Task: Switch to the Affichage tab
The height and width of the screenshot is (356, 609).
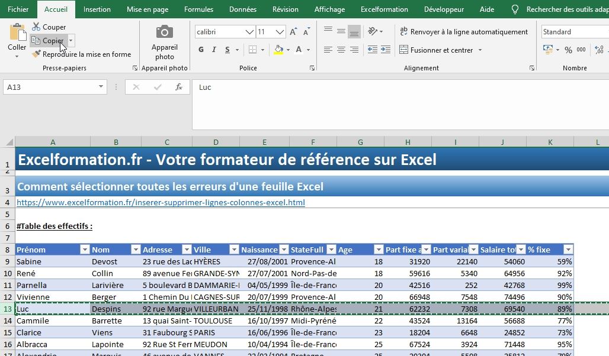Action: coord(329,9)
